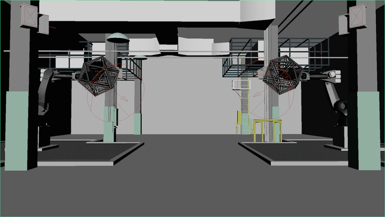
Task: Select the yellow table frame
Action: pos(267,131)
